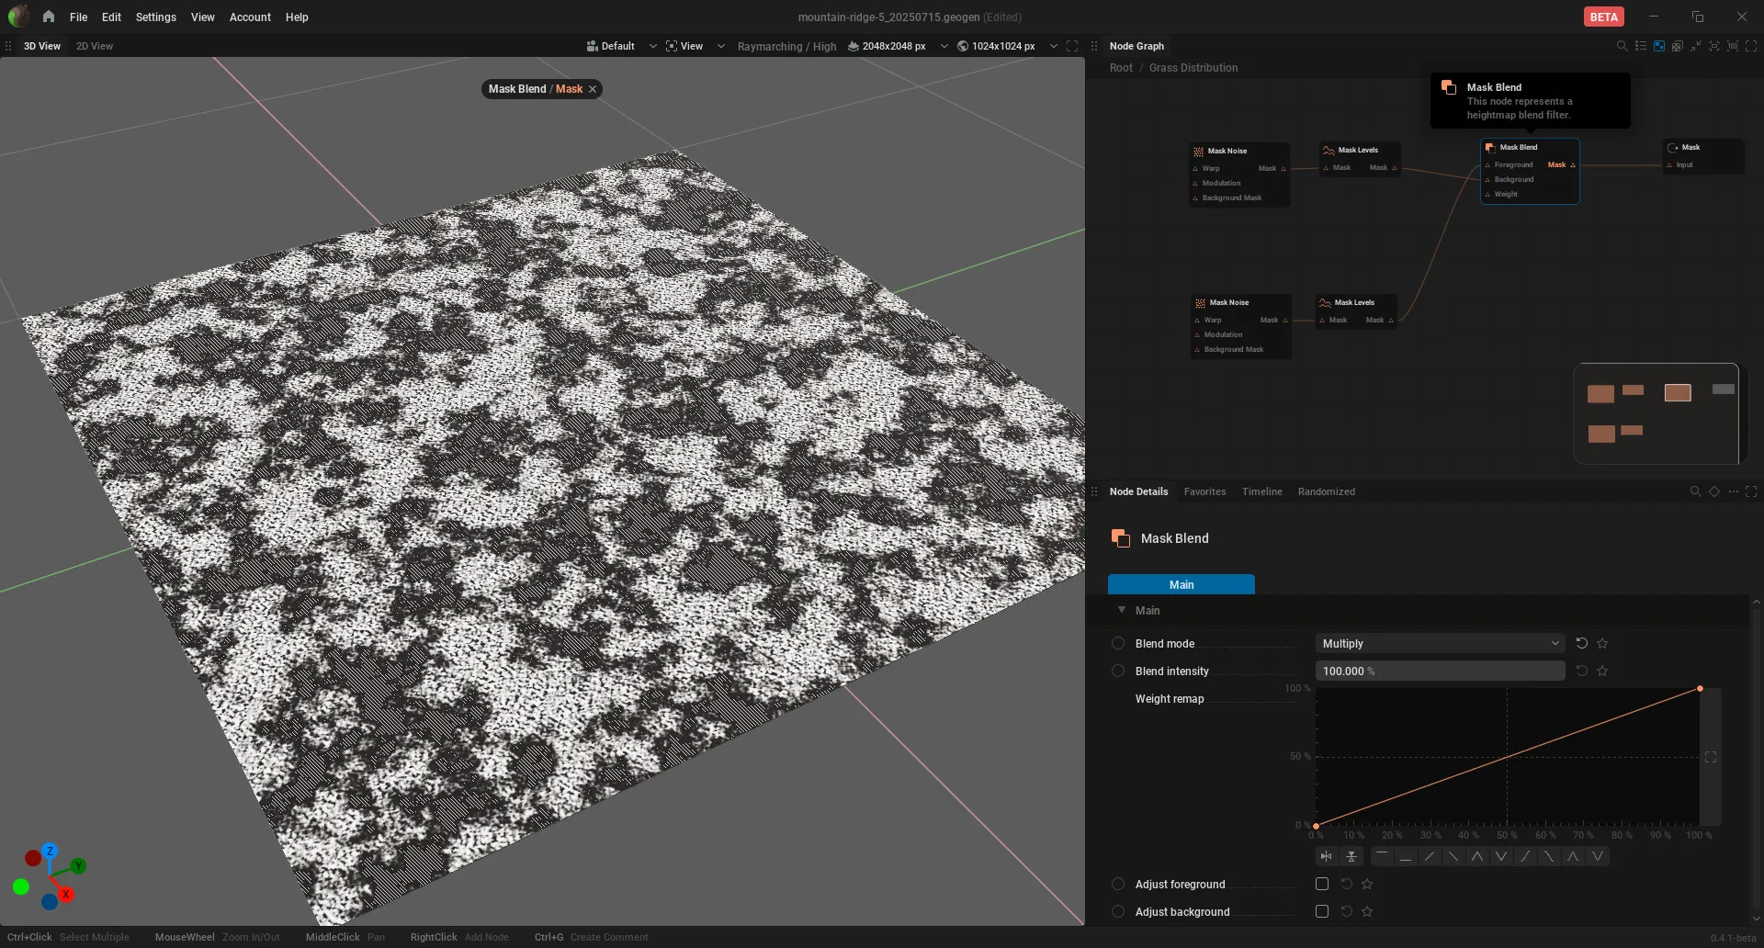Screen dimensions: 1764x948
Task: Maximize the 3D View panel
Action: click(x=1072, y=46)
